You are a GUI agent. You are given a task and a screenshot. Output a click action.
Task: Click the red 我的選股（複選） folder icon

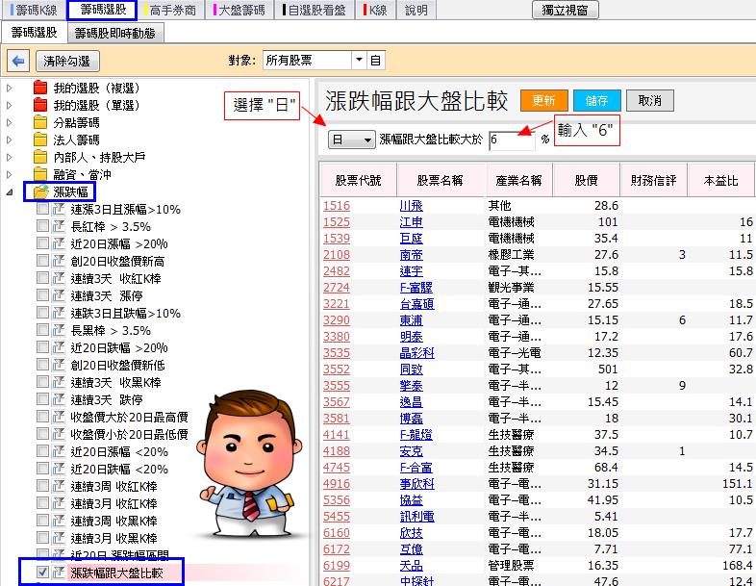click(x=40, y=88)
